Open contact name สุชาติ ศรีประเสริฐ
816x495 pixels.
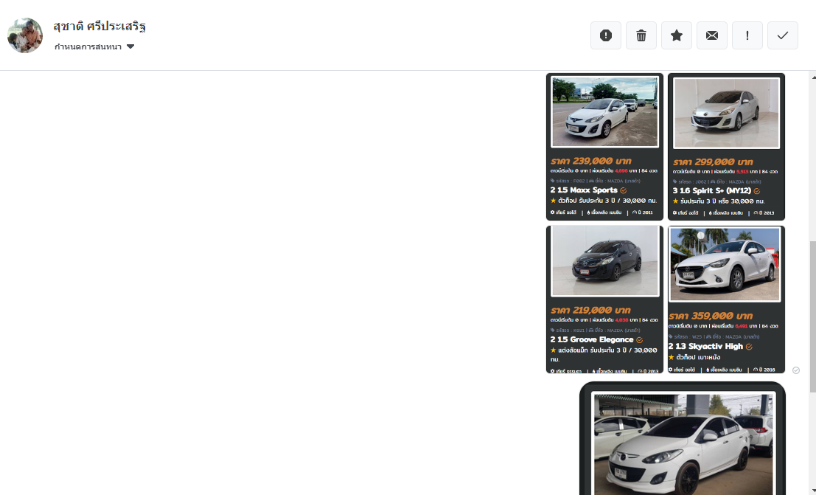coord(100,27)
